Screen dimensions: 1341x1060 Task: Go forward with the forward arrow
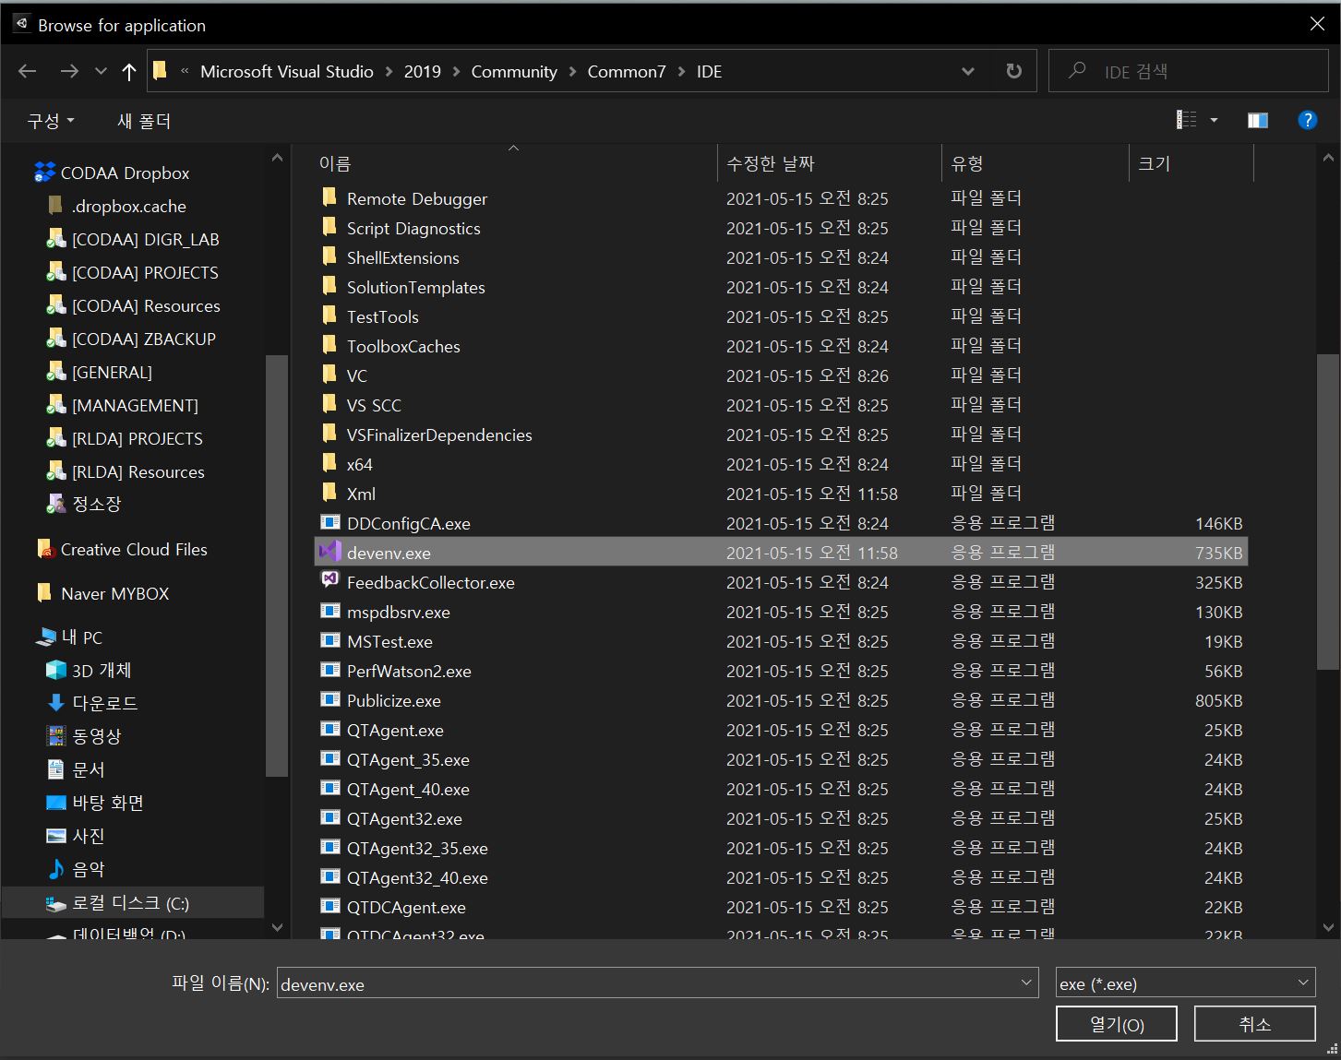coord(69,71)
